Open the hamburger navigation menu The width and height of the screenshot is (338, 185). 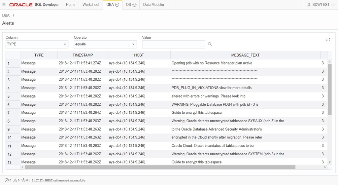coord(4,5)
